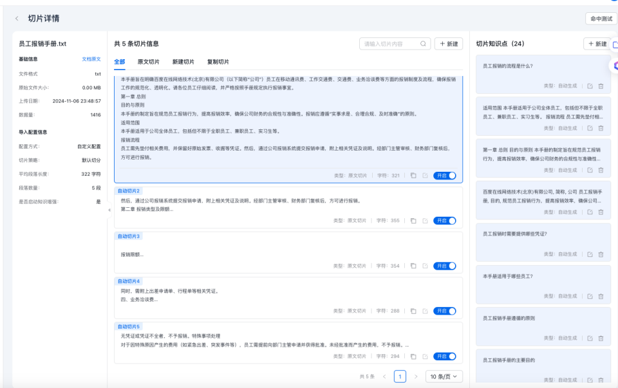Viewport: 618px width, 388px height.
Task: Switch to the 新建切片 tab
Action: pos(183,62)
